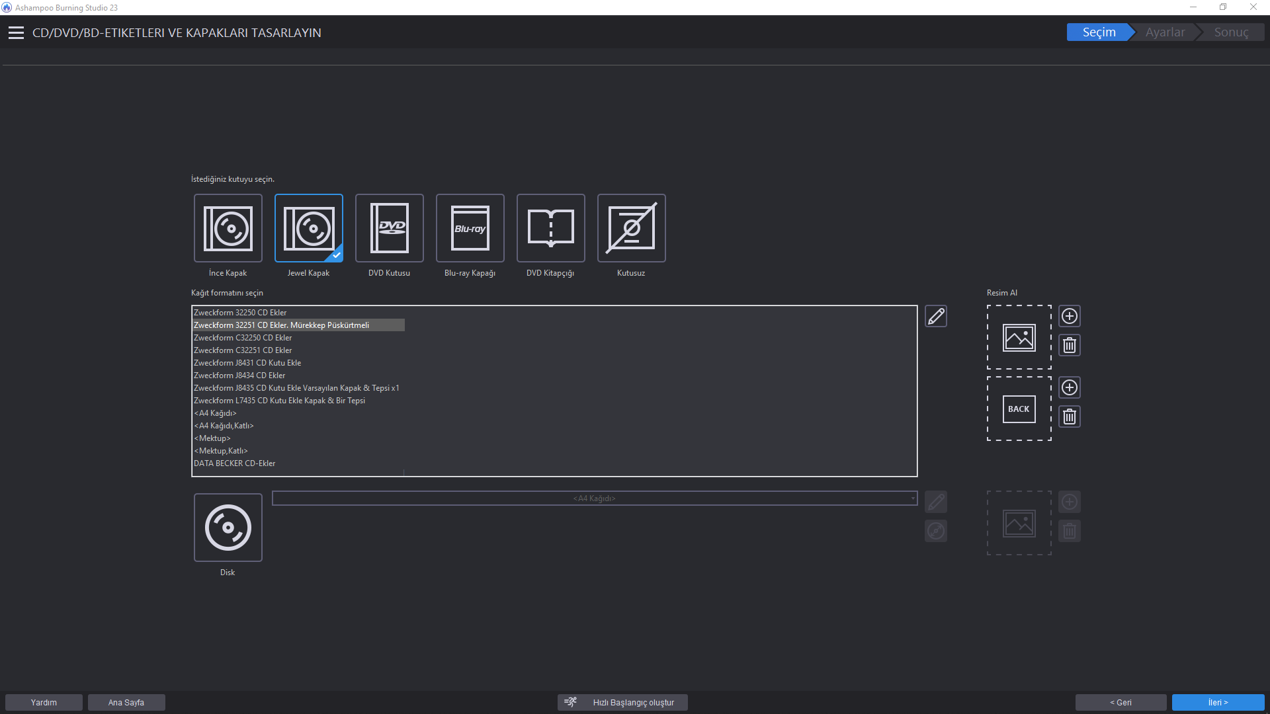The image size is (1270, 714).
Task: Select Zweckform C32251 CD Ekler
Action: pyautogui.click(x=299, y=350)
